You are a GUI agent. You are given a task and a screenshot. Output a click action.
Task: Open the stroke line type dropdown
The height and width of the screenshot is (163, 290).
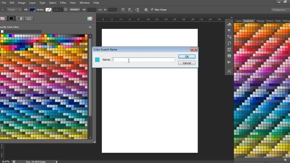click(75, 10)
